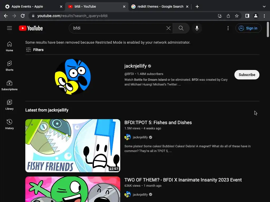The image size is (270, 202).
Task: Click the 1.5M views • 4 weeks ago text
Action: [143, 128]
